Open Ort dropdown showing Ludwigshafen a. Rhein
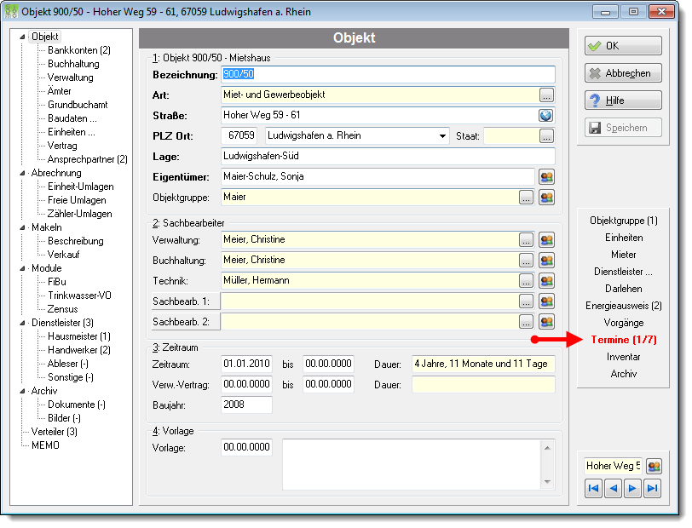 click(x=442, y=136)
